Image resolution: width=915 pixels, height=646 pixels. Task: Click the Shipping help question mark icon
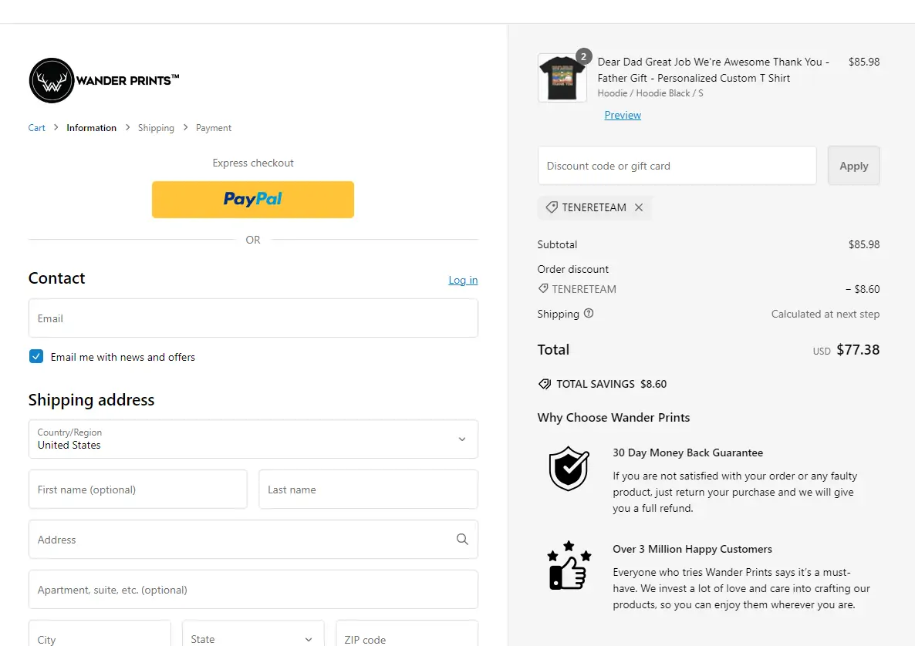(x=589, y=314)
